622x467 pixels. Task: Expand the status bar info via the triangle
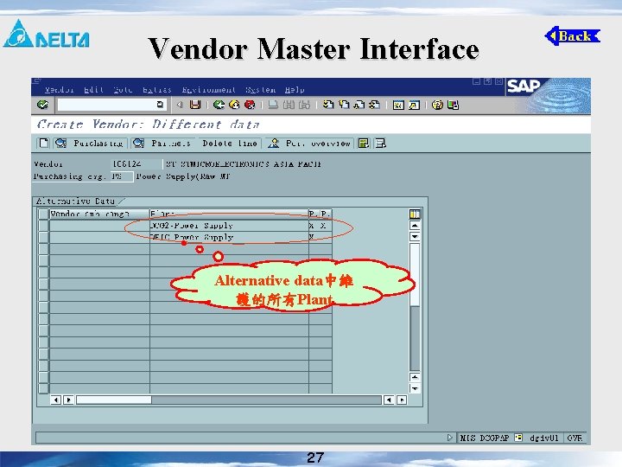click(449, 438)
